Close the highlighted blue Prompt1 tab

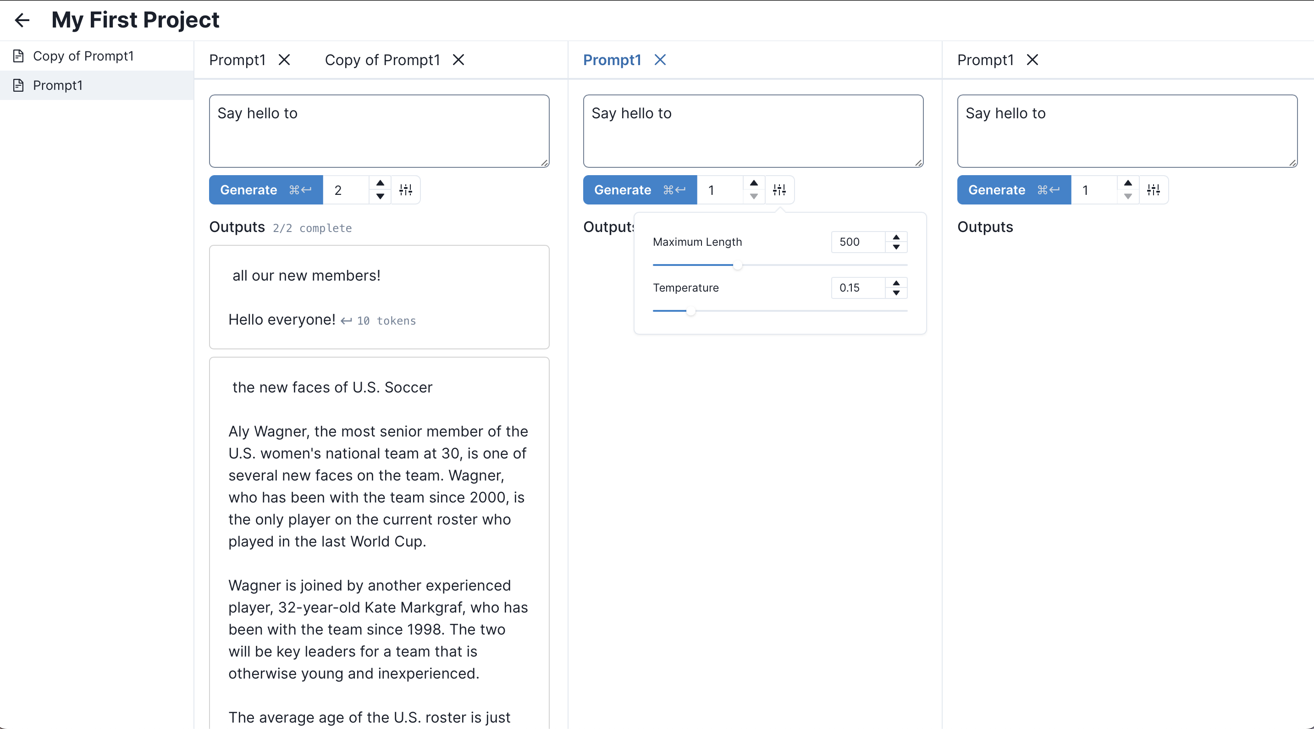click(x=660, y=60)
